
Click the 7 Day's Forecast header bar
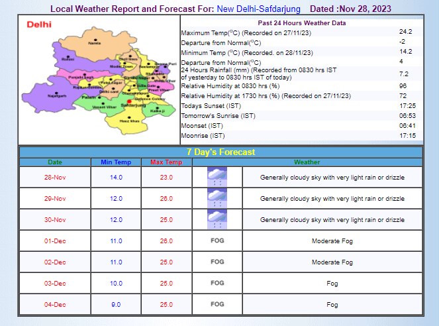pos(220,152)
